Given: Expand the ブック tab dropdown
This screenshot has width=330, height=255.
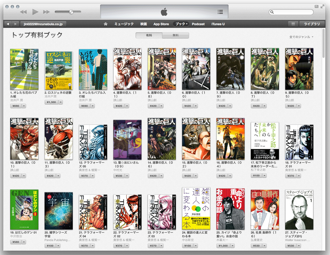Looking at the screenshot, I should point(181,24).
